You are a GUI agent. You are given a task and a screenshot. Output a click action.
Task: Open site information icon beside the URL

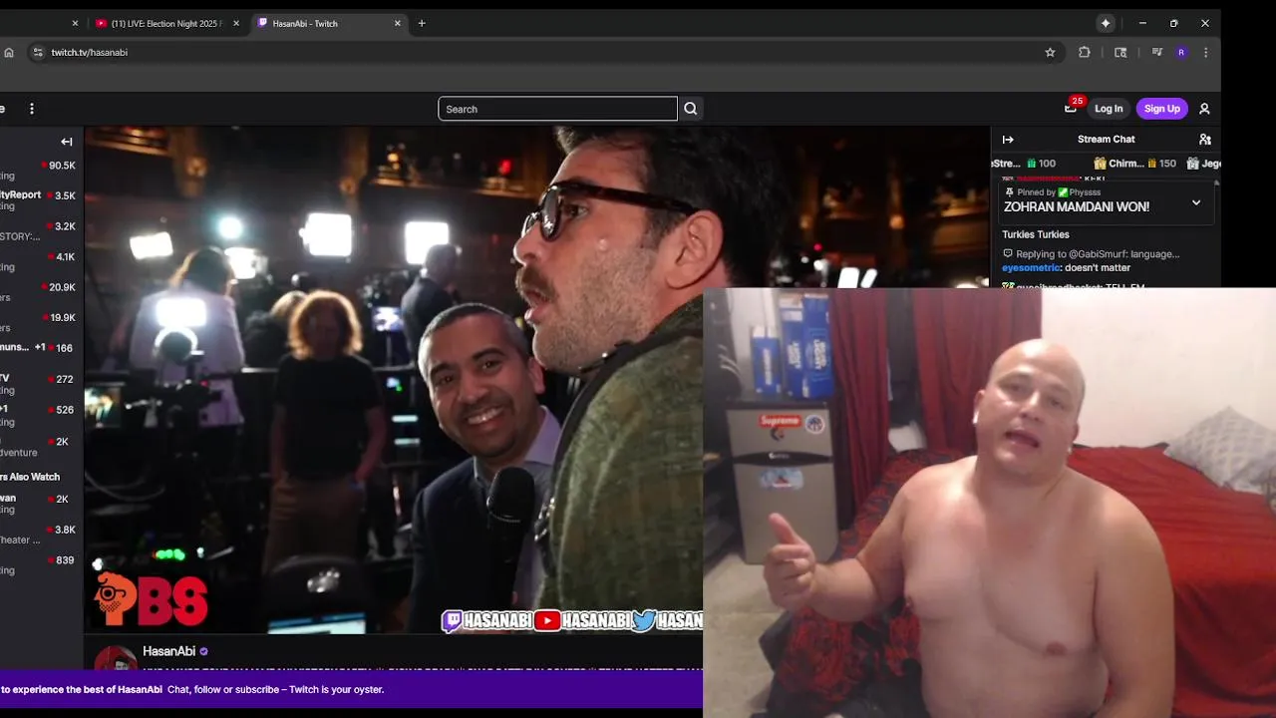click(38, 53)
